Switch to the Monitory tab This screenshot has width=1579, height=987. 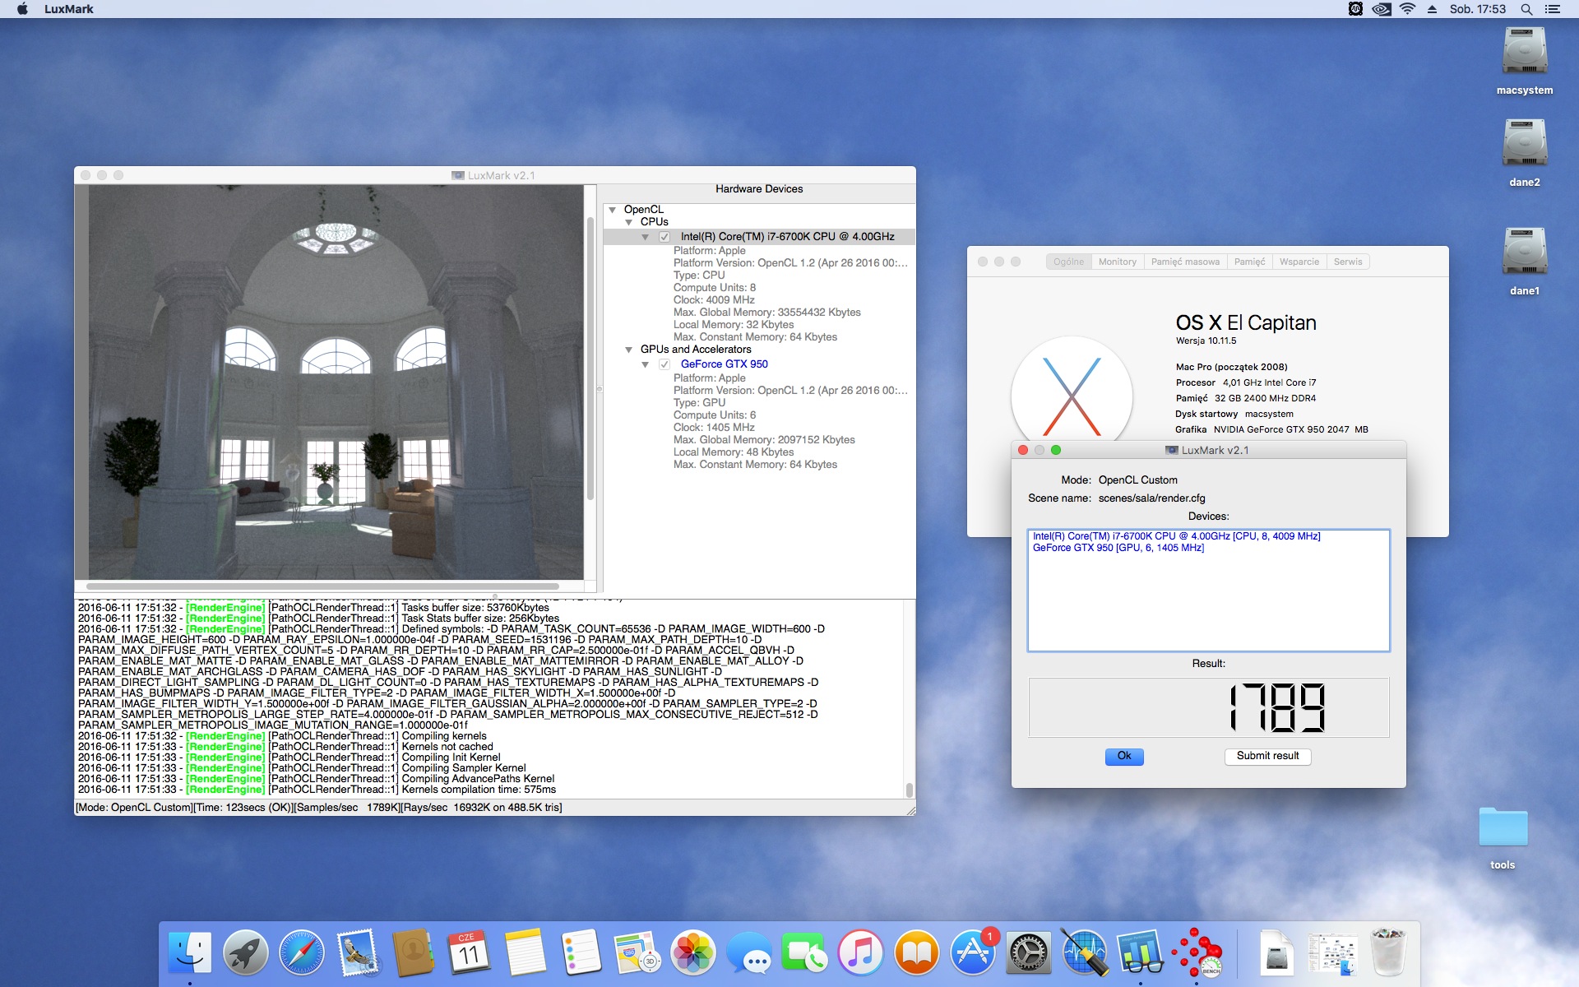[x=1117, y=262]
